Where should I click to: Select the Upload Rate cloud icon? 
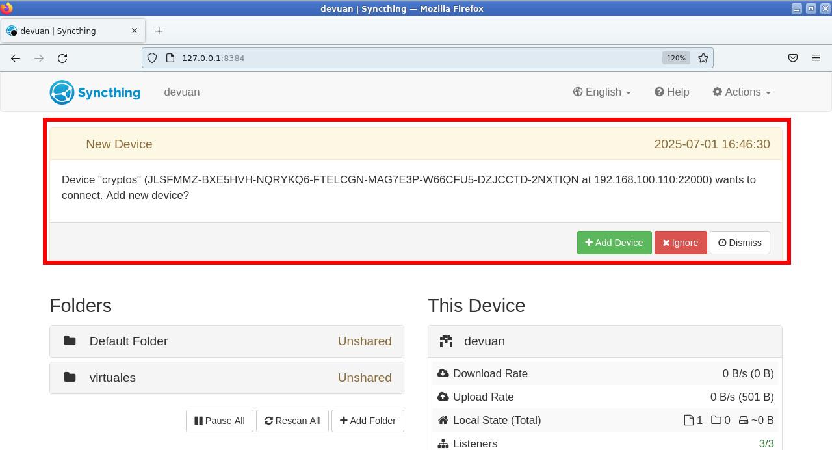click(443, 397)
